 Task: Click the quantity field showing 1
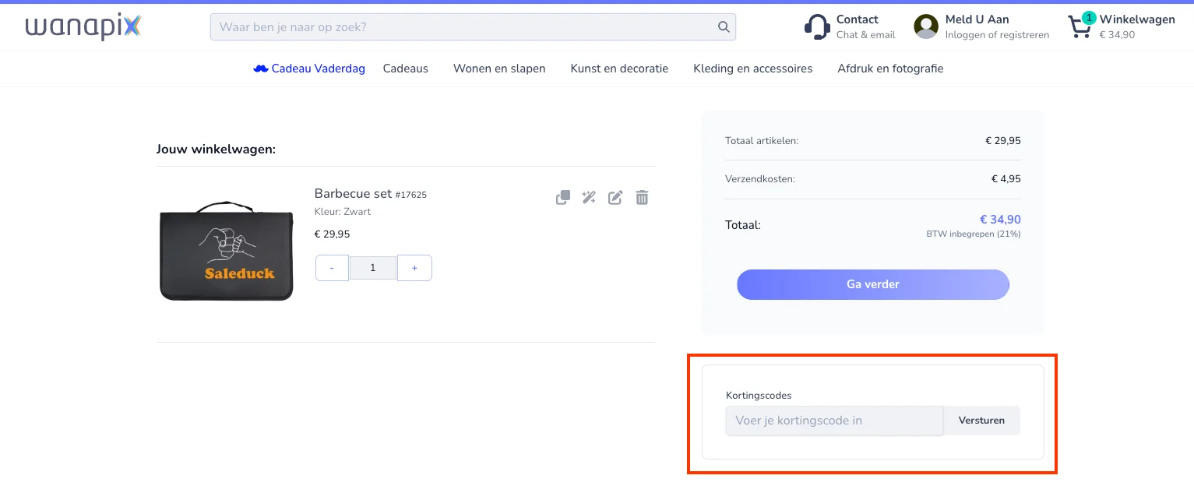pos(373,268)
